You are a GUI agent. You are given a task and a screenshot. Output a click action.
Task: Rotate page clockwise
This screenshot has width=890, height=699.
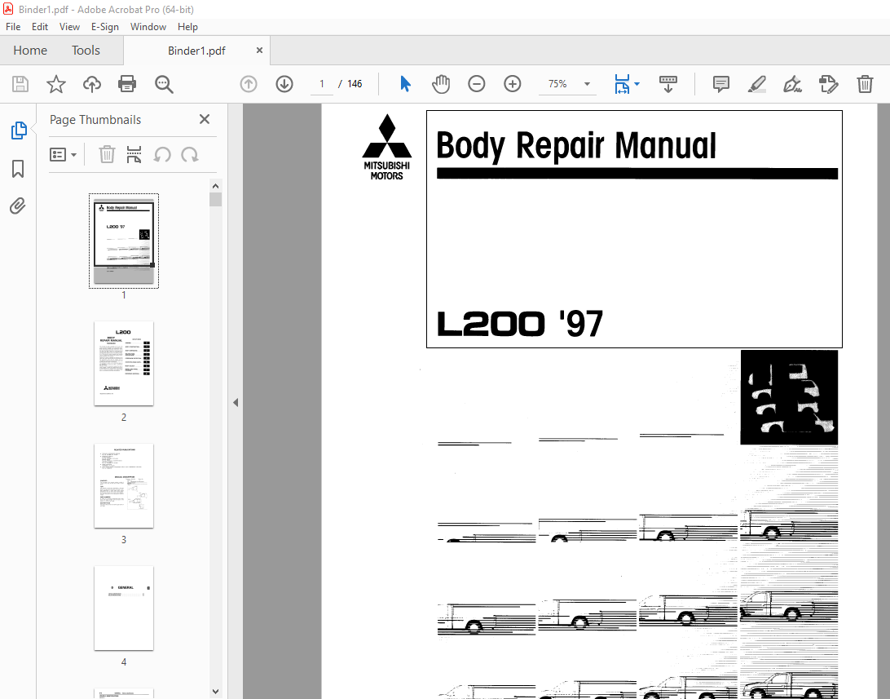pos(190,154)
